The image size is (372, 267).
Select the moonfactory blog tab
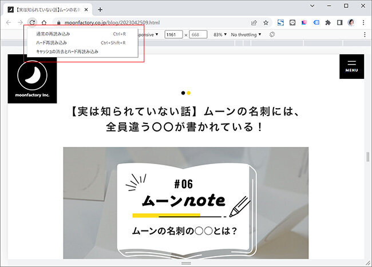[48, 10]
